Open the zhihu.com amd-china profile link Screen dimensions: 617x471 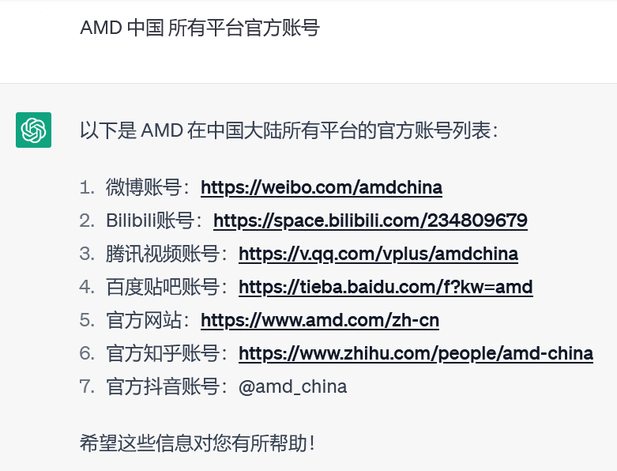click(416, 354)
